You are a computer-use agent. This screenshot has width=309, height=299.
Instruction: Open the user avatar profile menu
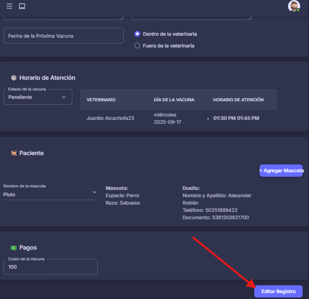tap(294, 6)
